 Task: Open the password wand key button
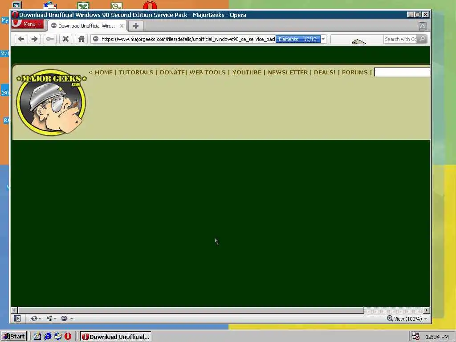tap(50, 39)
